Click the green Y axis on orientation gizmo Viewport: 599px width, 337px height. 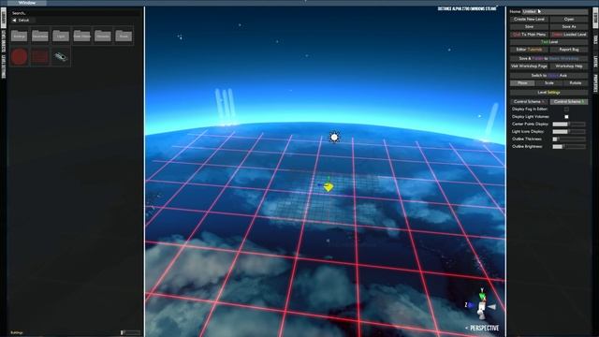tap(482, 295)
